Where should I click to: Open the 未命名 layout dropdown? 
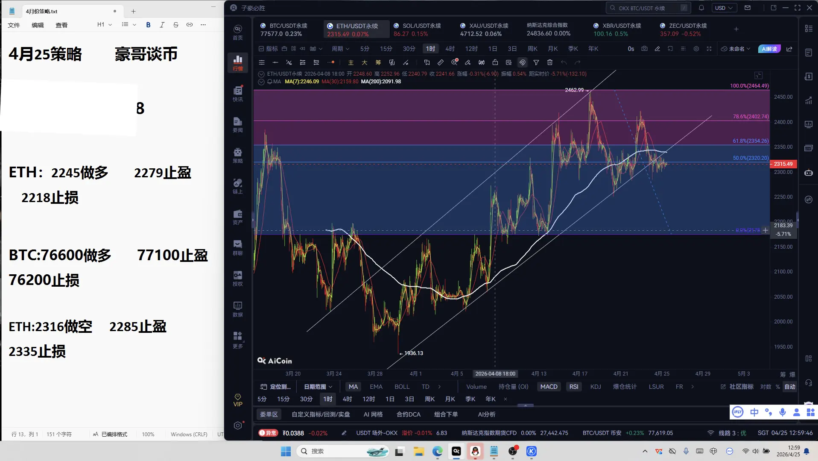(x=736, y=49)
